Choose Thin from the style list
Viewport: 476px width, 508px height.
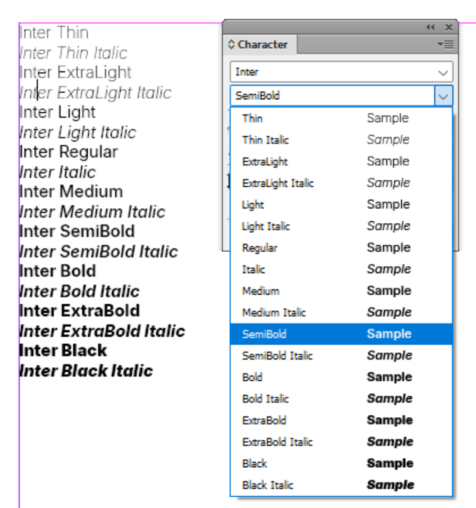[341, 118]
